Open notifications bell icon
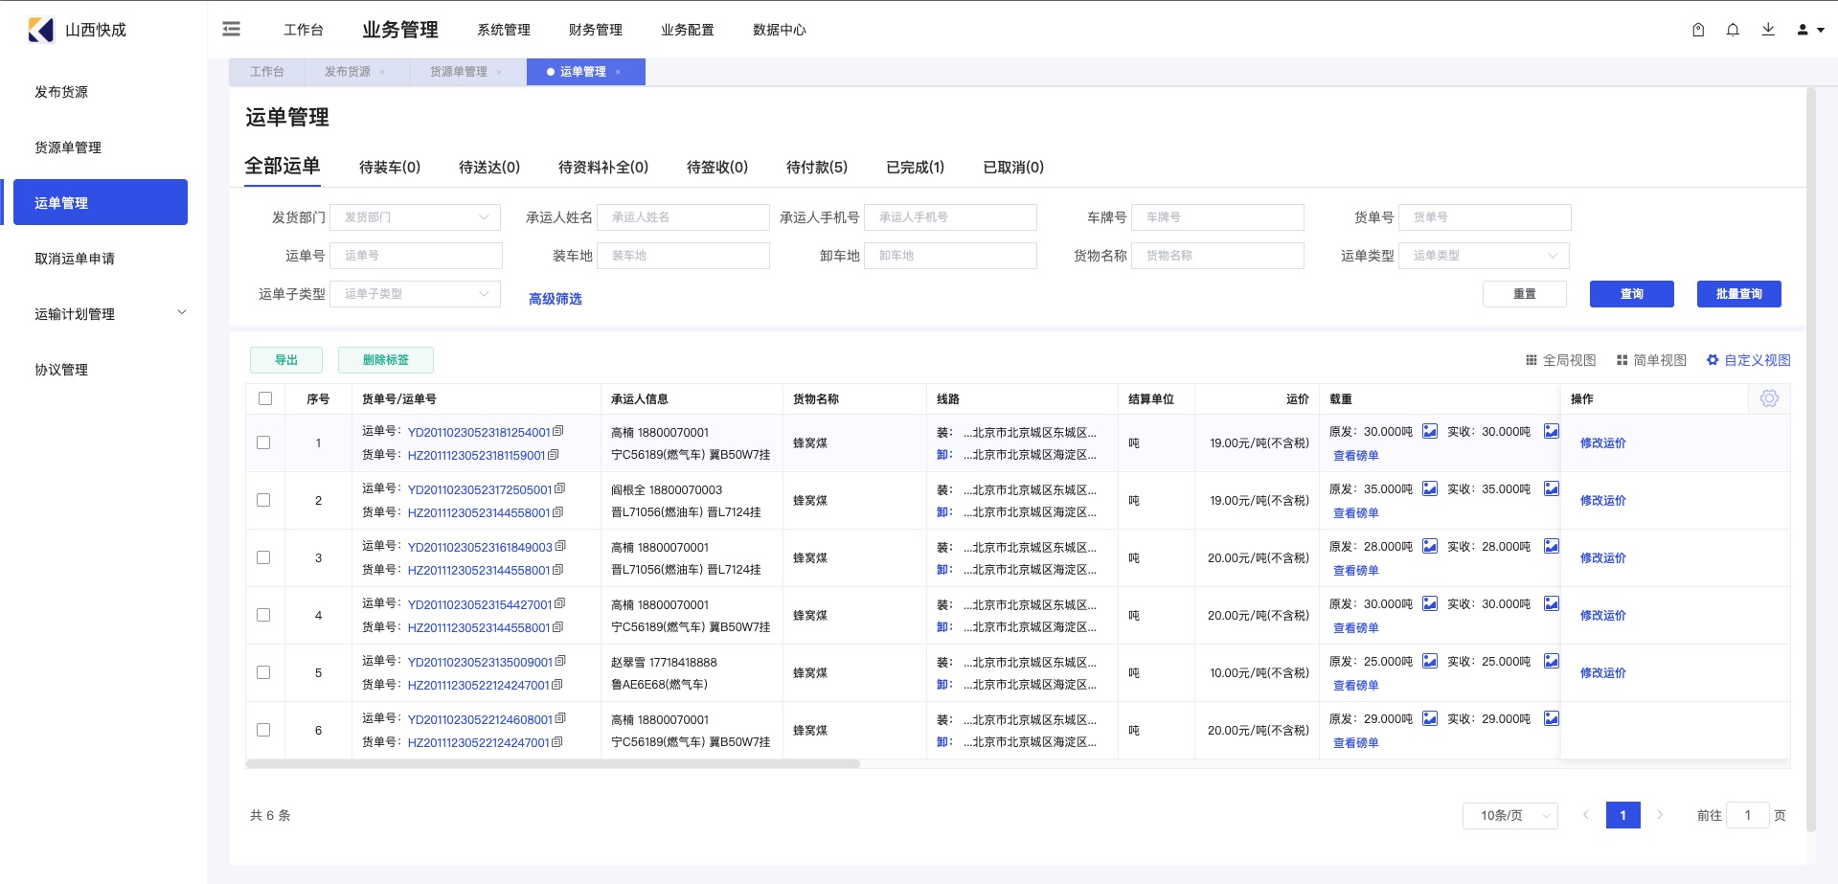Viewport: 1838px width, 884px height. tap(1733, 30)
